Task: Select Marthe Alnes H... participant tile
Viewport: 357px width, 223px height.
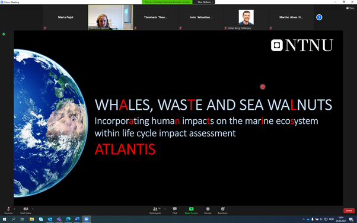Action: click(x=291, y=17)
